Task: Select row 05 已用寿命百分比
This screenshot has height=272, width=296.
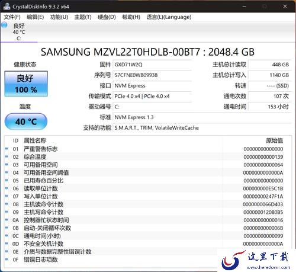Action: (148, 181)
